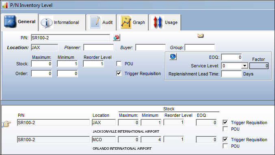Click the P/N lookup icon beside SR100-2
Viewport: 275px width, 155px height.
pyautogui.click(x=117, y=37)
